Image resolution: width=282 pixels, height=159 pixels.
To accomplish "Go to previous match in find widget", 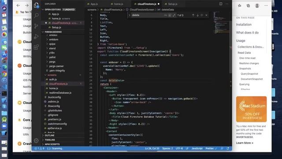I will 193,15.
